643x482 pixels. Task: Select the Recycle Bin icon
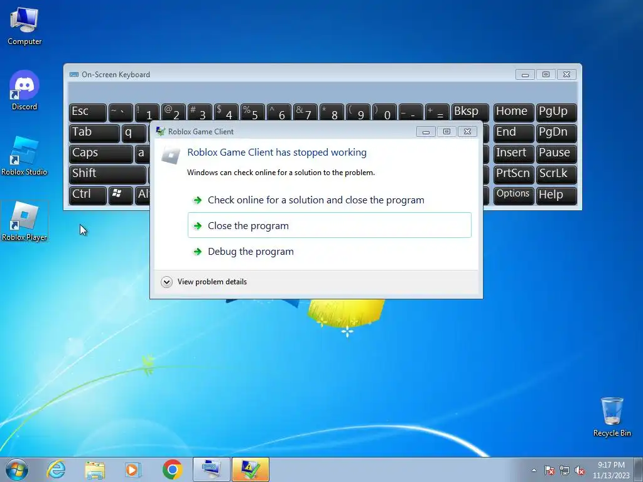(x=612, y=417)
